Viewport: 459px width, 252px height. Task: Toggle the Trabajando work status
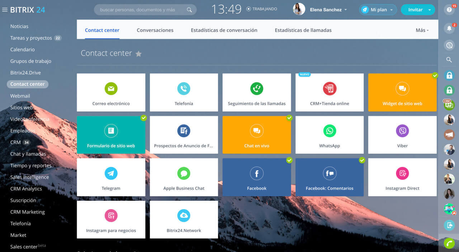(262, 9)
